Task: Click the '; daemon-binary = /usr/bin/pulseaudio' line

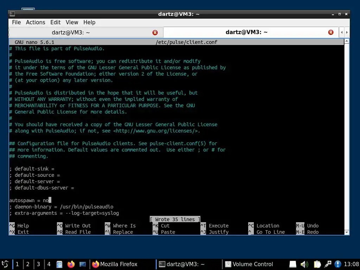Action: click(61, 207)
